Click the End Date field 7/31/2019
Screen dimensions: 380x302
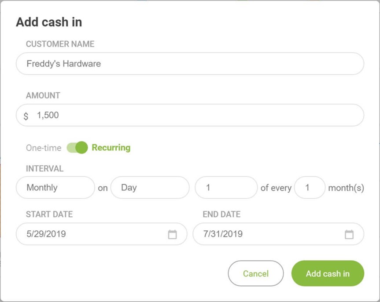tap(278, 234)
